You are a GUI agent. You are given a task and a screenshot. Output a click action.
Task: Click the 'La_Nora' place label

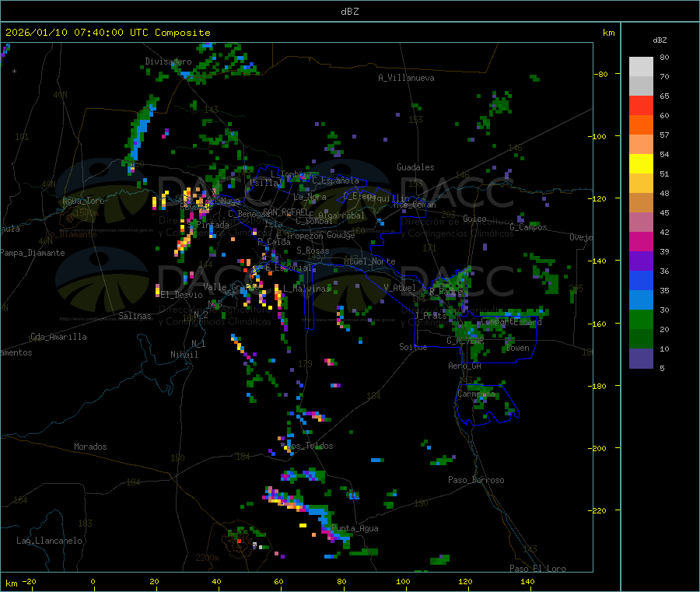pyautogui.click(x=310, y=197)
